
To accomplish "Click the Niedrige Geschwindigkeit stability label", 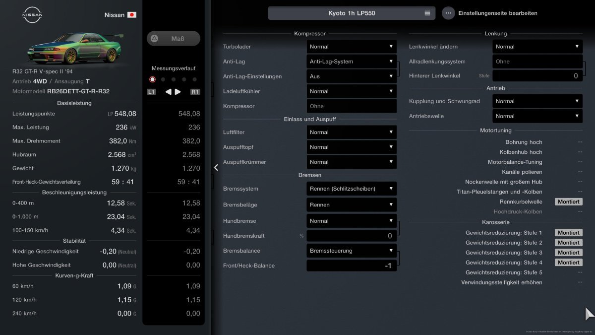I will 46,251.
